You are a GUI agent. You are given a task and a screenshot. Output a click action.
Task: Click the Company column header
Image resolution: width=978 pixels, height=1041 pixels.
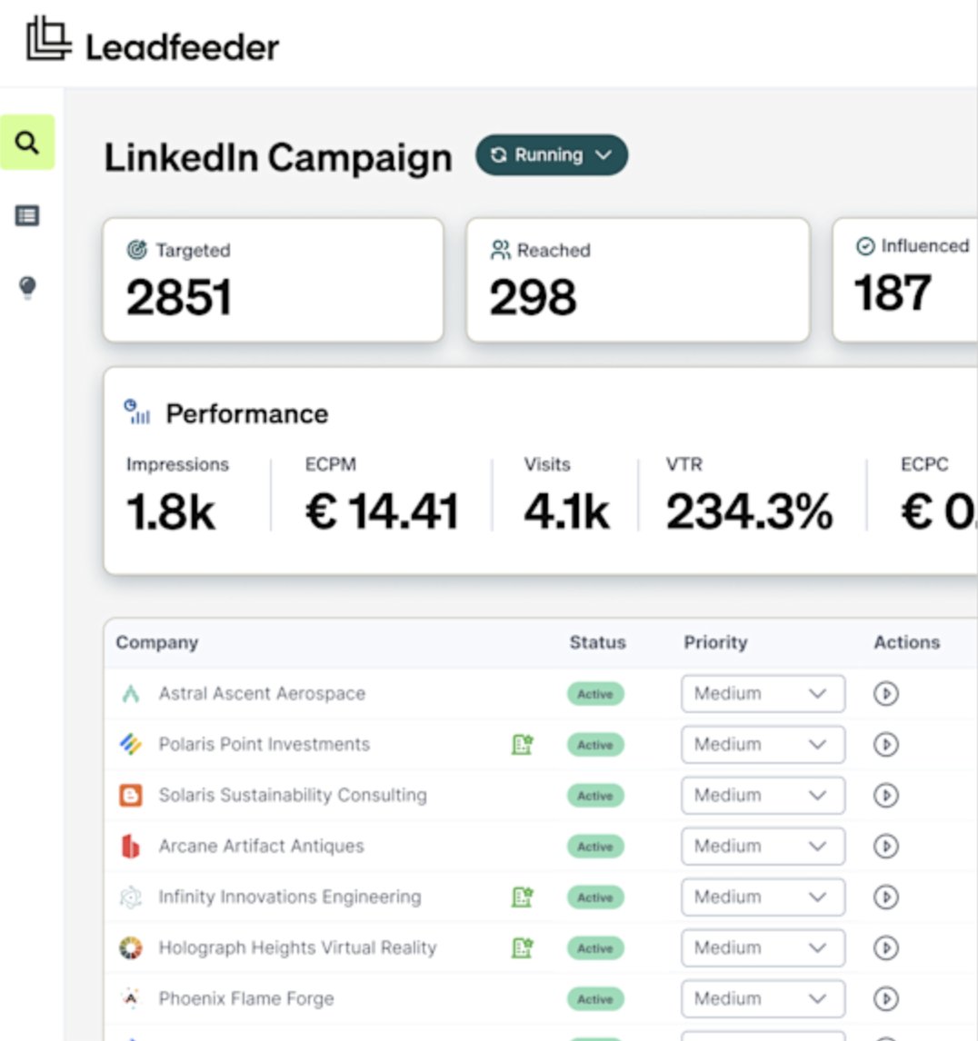point(157,642)
